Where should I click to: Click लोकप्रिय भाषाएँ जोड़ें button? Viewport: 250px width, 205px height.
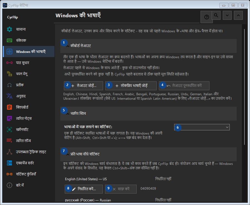coord(131,86)
